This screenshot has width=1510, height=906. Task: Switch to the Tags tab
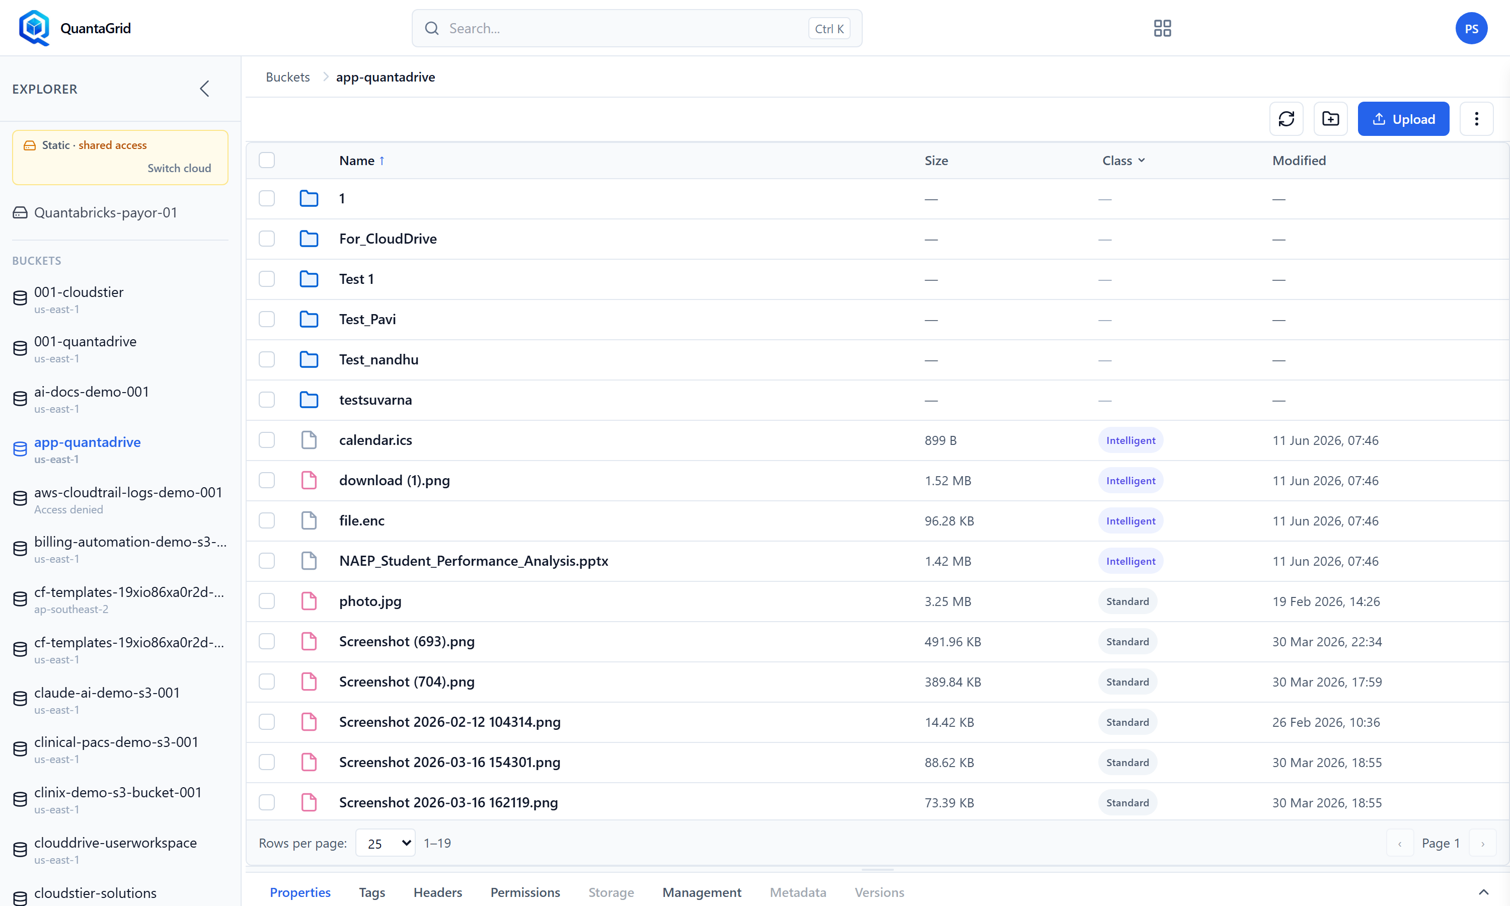click(x=371, y=892)
